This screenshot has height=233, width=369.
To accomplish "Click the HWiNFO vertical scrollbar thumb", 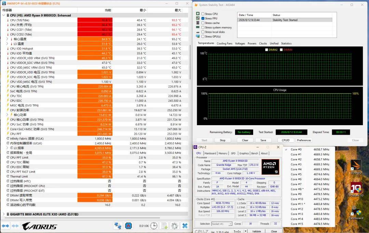I will click(190, 62).
